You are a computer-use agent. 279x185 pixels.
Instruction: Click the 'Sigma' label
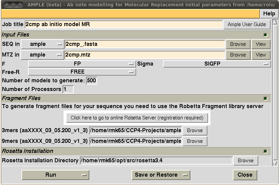145,64
